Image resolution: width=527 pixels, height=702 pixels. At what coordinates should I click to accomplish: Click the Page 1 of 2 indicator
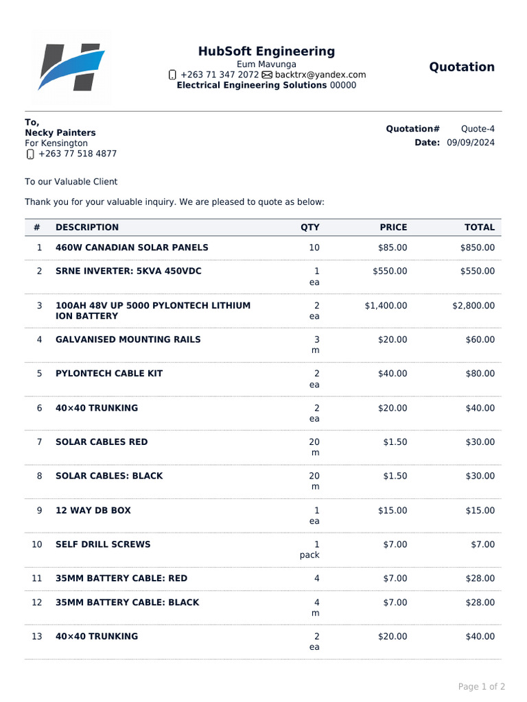pos(481,686)
